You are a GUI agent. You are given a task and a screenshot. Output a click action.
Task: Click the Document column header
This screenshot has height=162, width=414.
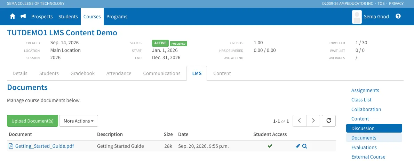pyautogui.click(x=20, y=134)
